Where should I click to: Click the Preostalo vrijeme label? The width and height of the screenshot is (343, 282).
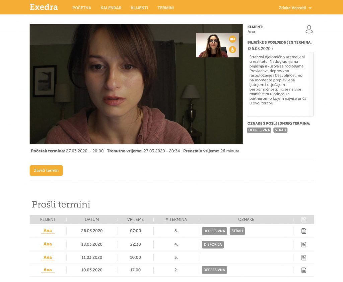[201, 151]
